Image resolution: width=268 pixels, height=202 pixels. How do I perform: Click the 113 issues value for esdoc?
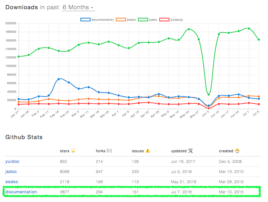(135, 182)
